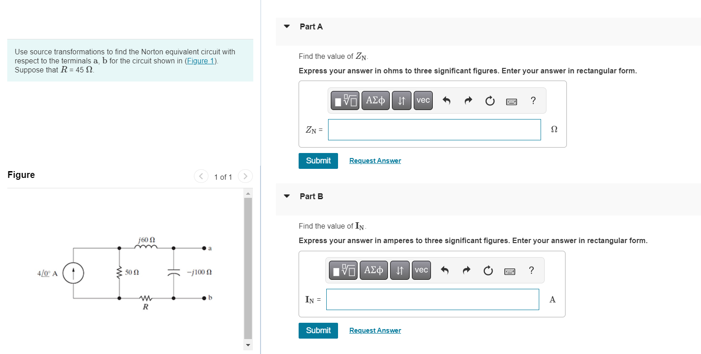Open the math templates button in Part A
The height and width of the screenshot is (354, 701).
tap(345, 100)
